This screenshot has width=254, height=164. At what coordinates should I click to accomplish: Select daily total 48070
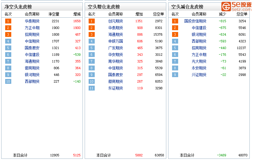pyautogui.click(x=243, y=155)
